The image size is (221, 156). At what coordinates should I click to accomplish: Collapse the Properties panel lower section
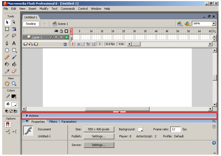(214, 153)
